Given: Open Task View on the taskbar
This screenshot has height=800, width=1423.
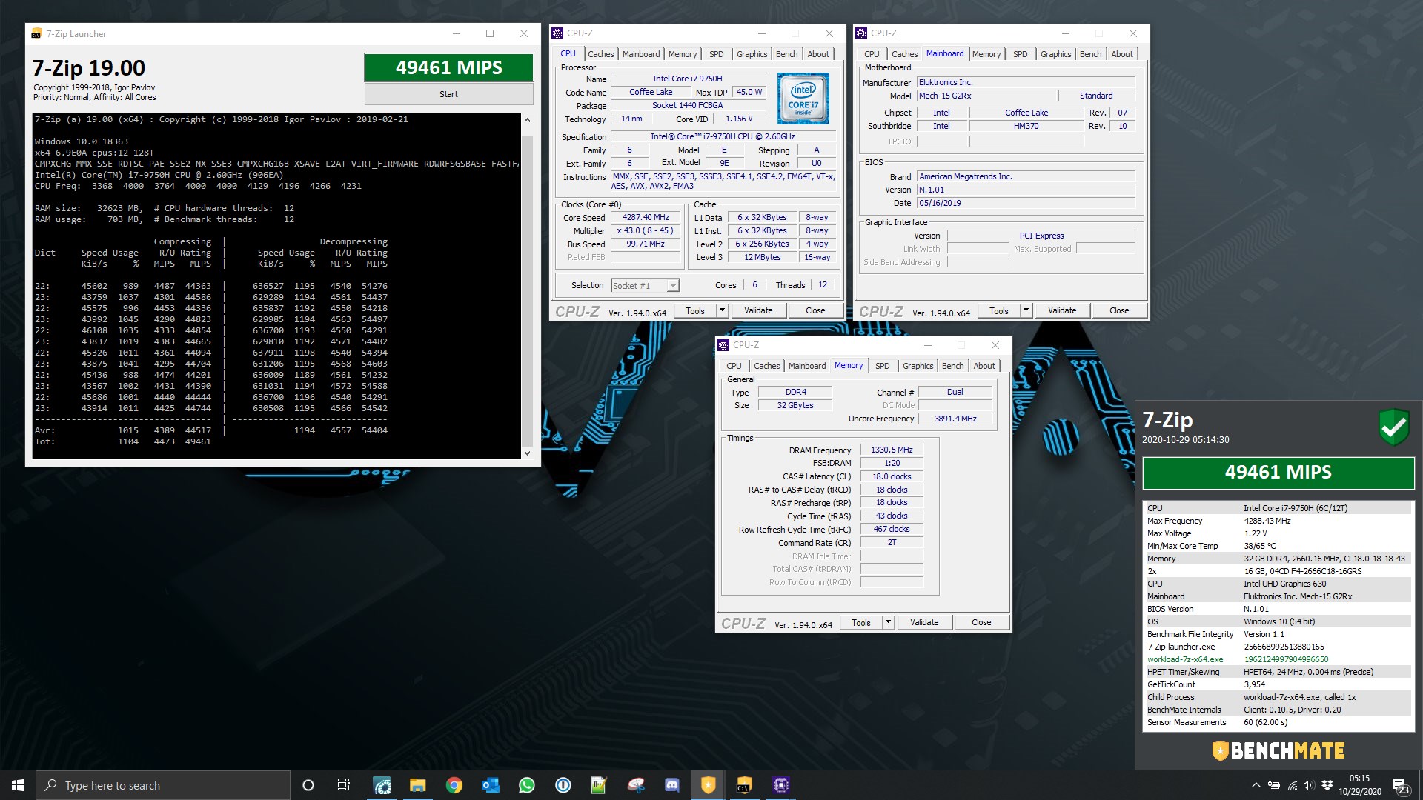Looking at the screenshot, I should pos(344,785).
